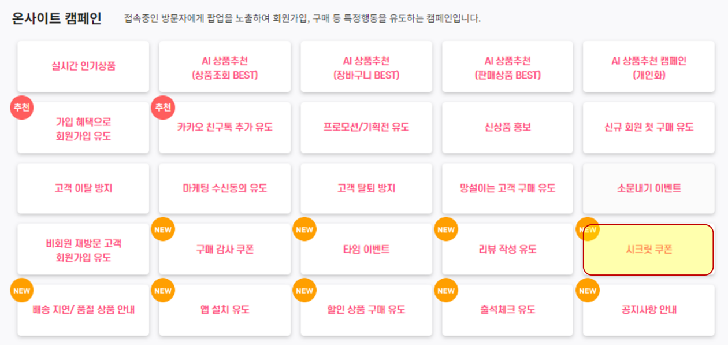Choose AI 상품추천 (상품조회 BEST) card
Viewport: 728px width, 345px height.
pyautogui.click(x=225, y=66)
